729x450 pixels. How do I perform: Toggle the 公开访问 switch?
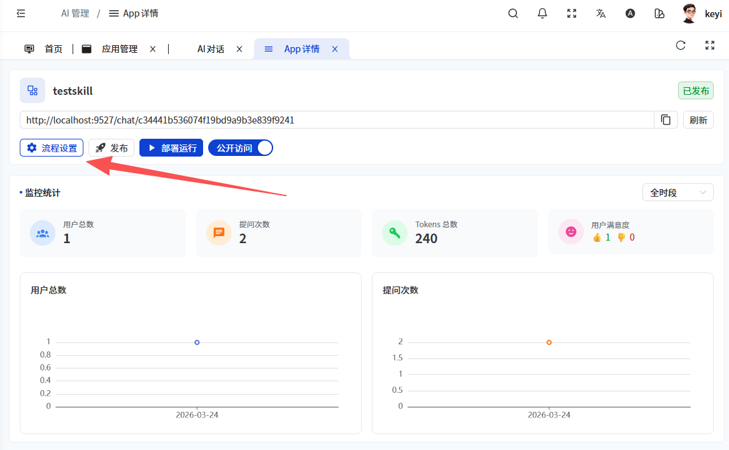(241, 148)
